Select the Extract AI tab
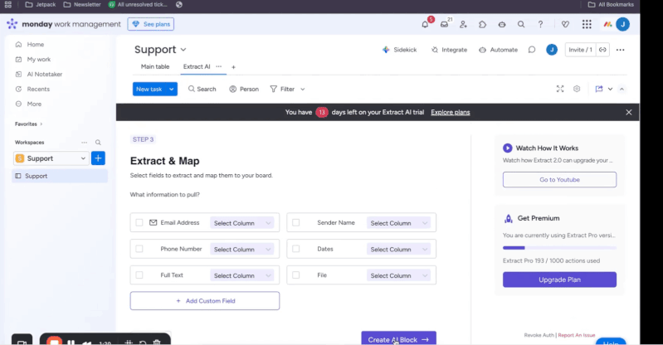 (197, 66)
